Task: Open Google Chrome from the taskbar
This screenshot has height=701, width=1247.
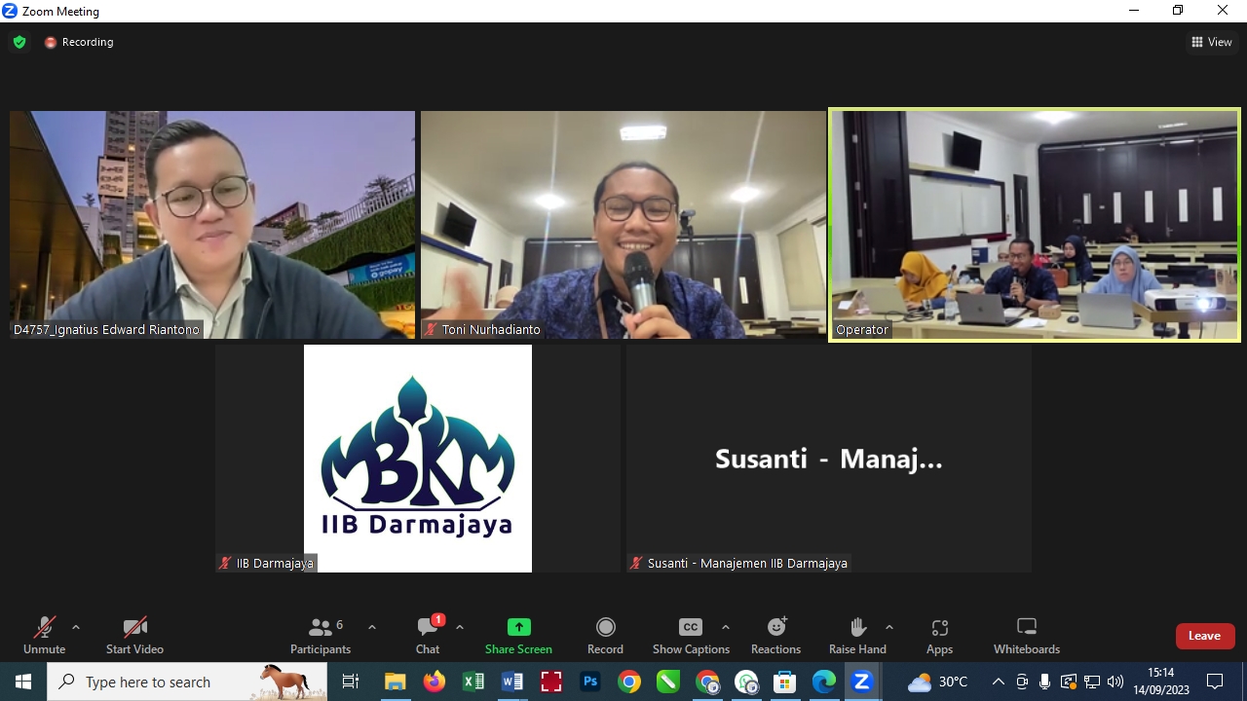Action: coord(629,682)
